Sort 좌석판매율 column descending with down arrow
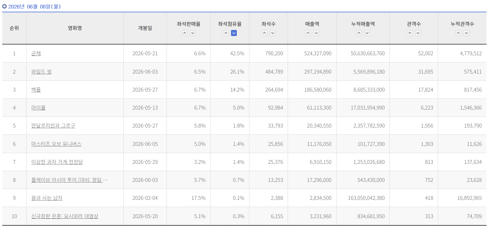 pyautogui.click(x=193, y=33)
